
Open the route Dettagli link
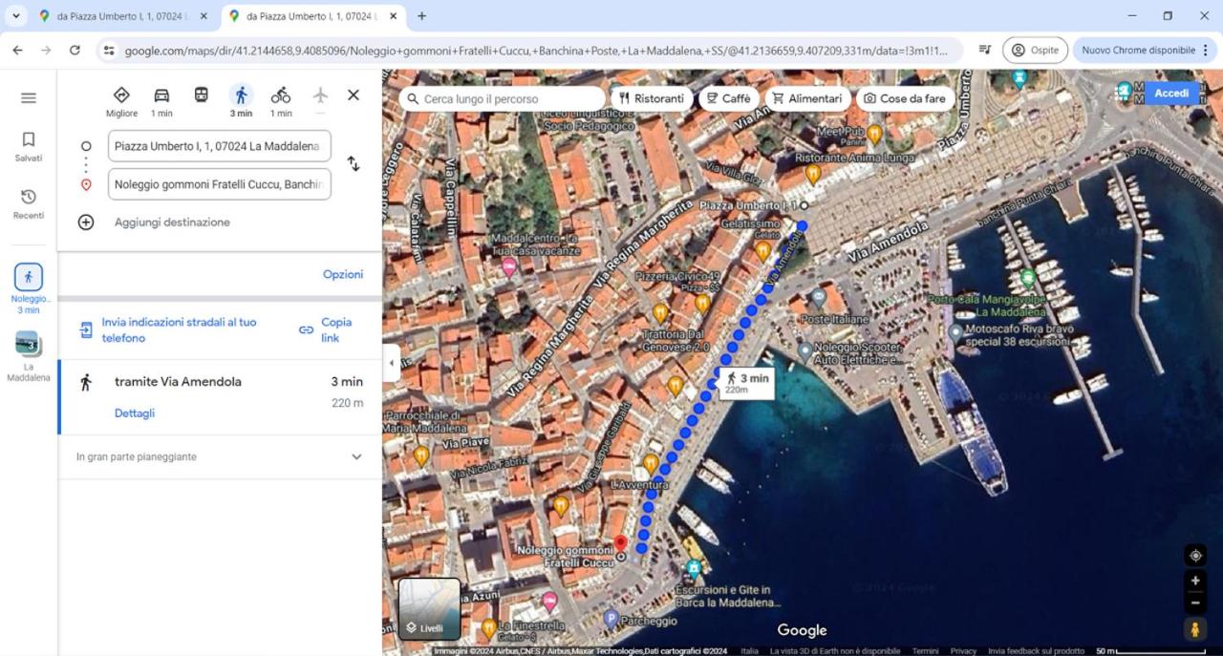click(x=135, y=413)
